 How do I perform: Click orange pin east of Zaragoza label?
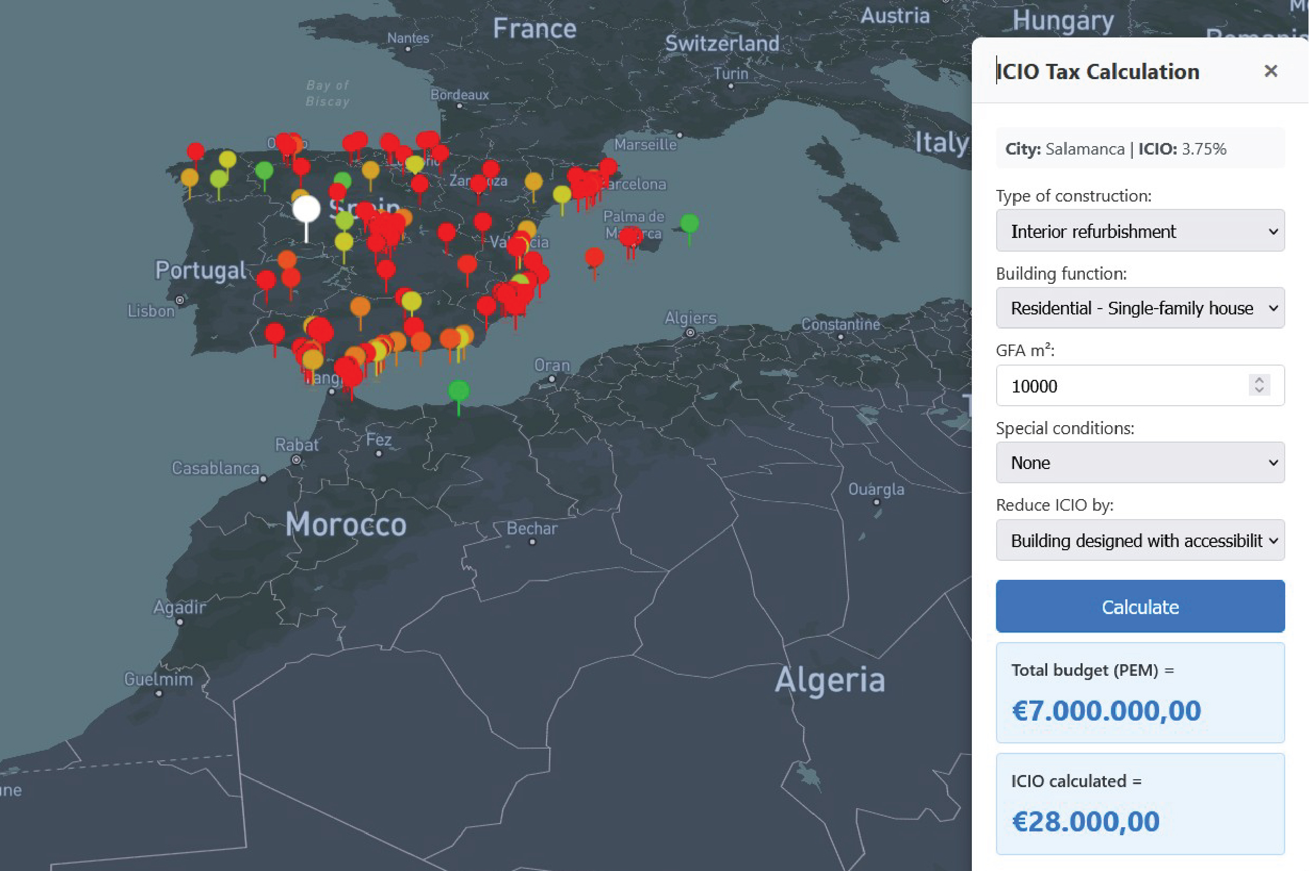click(x=533, y=181)
